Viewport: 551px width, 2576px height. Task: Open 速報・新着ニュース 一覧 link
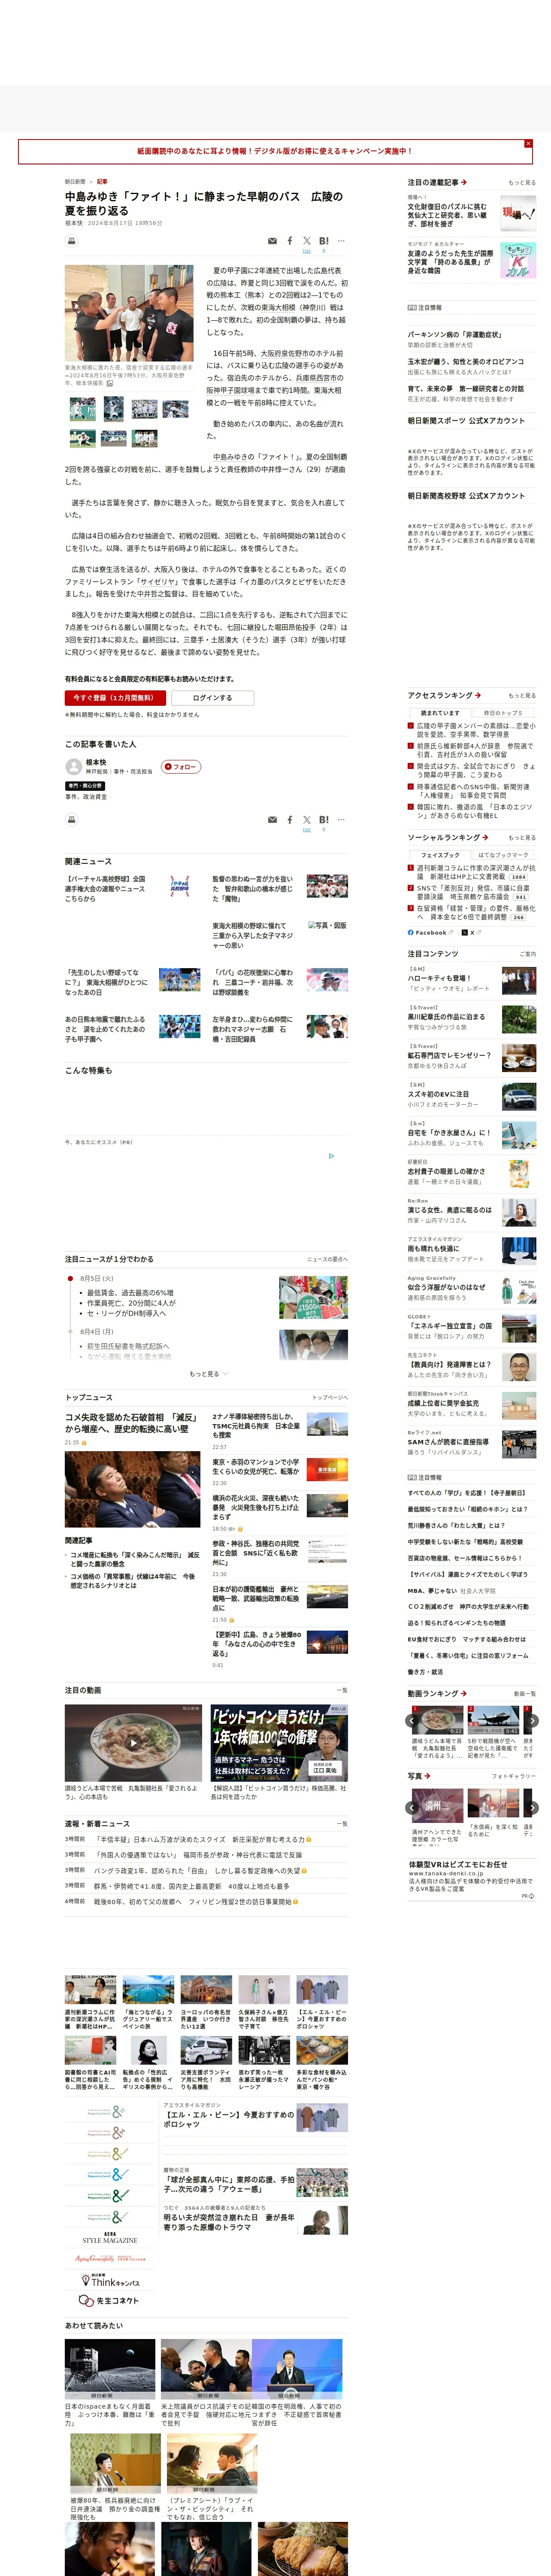[x=342, y=1823]
